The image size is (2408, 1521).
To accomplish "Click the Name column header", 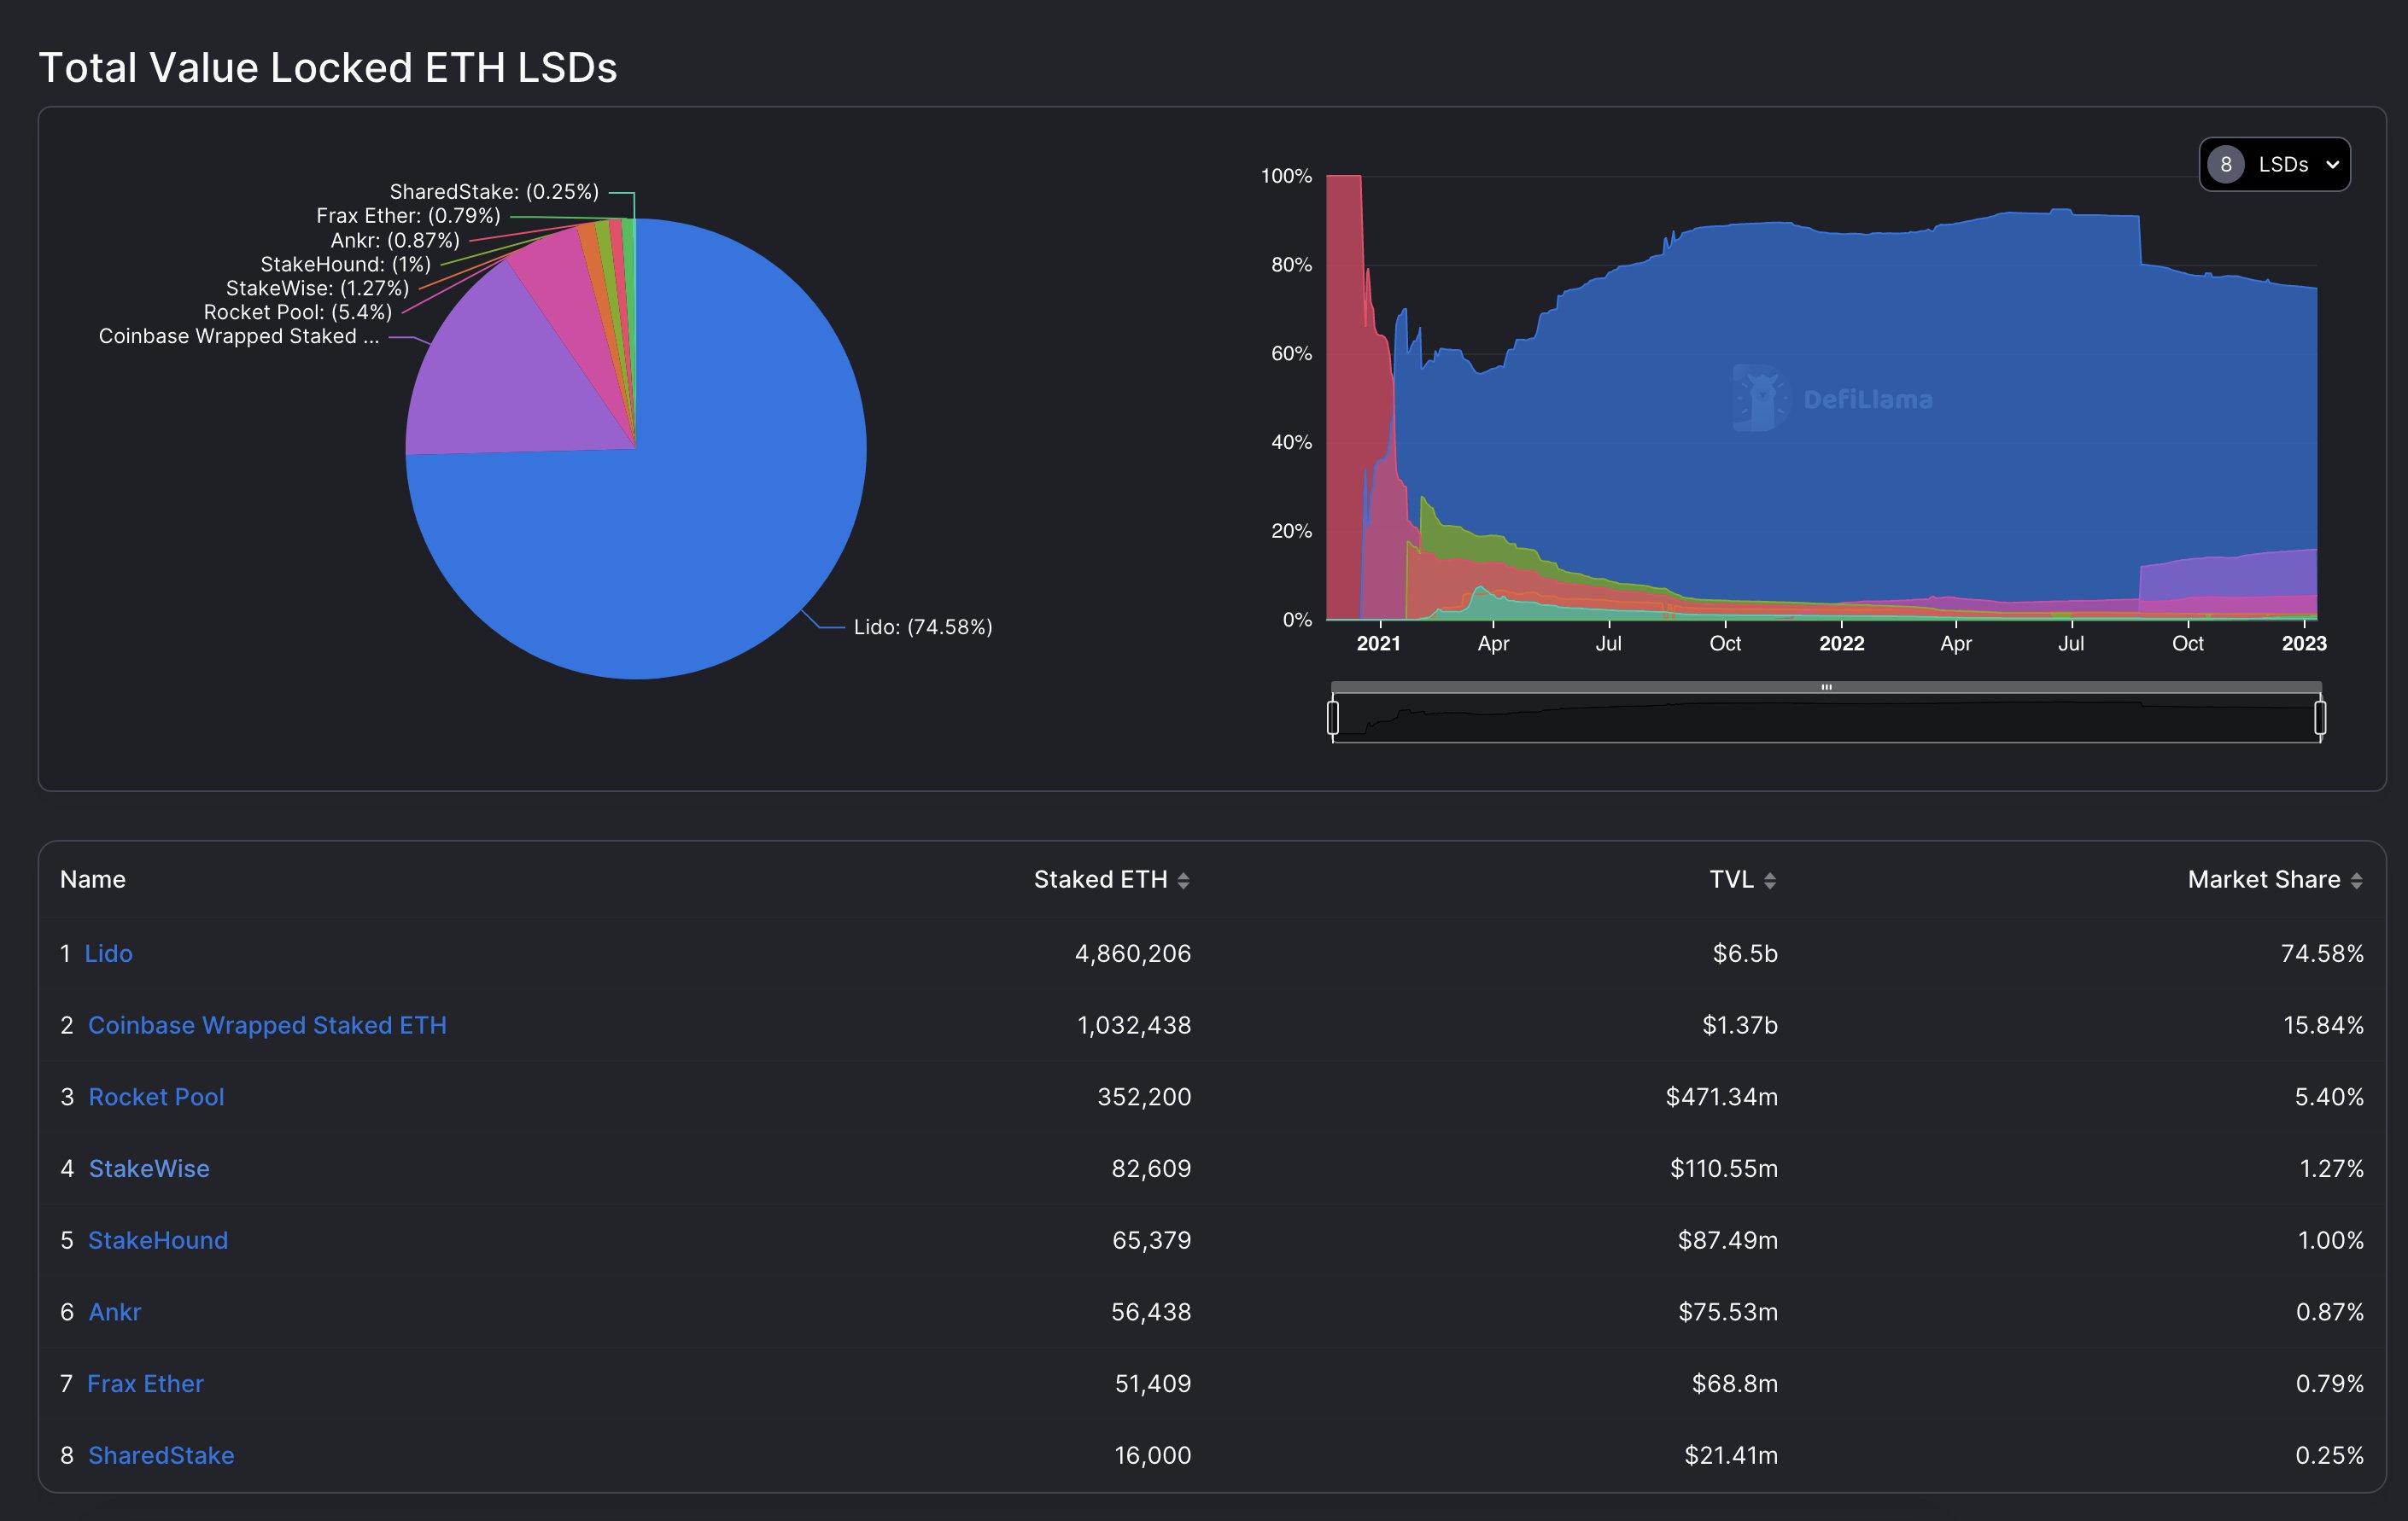I will (93, 879).
